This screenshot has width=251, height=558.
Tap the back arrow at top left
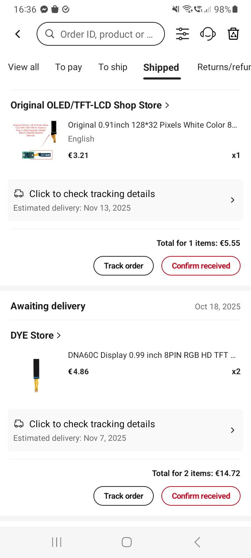click(x=18, y=34)
